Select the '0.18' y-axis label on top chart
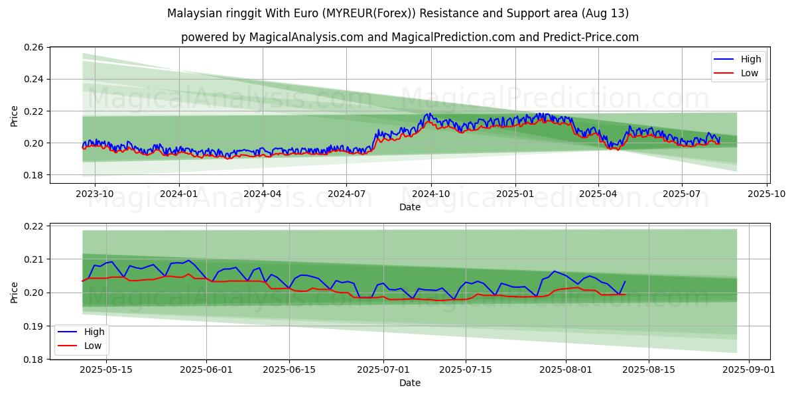 pos(34,175)
